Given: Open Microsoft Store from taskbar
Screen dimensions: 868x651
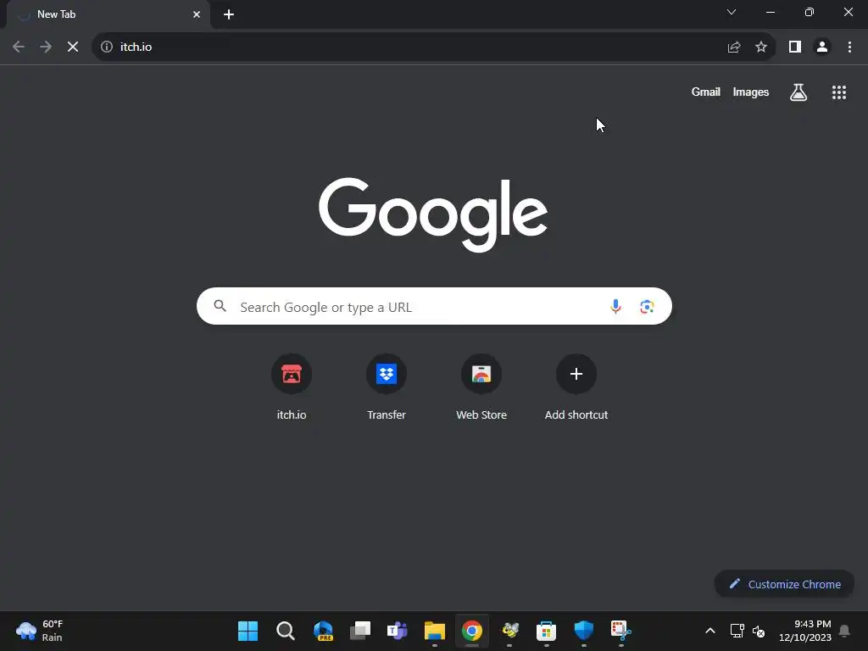Looking at the screenshot, I should pos(547,631).
